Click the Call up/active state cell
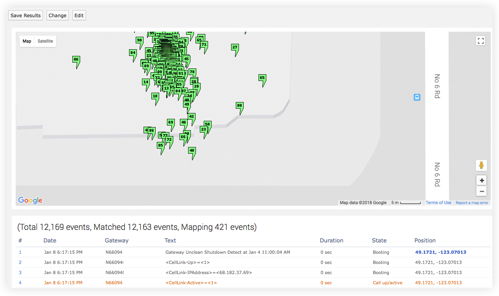Viewport: 499px width, 296px height. (x=388, y=283)
